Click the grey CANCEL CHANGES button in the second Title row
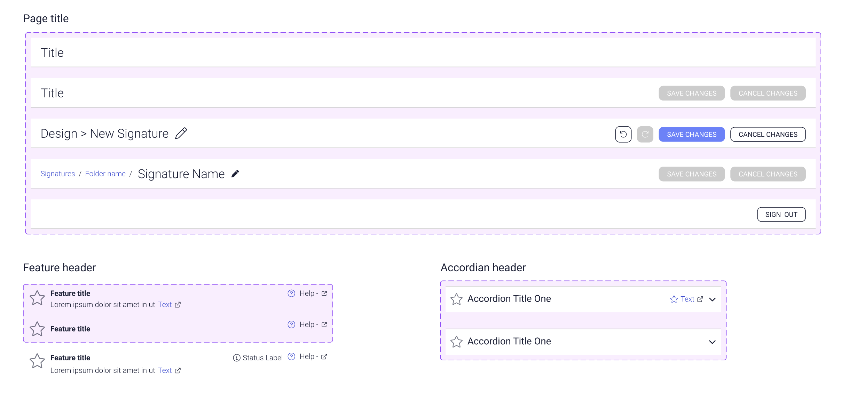841x400 pixels. pyautogui.click(x=768, y=93)
